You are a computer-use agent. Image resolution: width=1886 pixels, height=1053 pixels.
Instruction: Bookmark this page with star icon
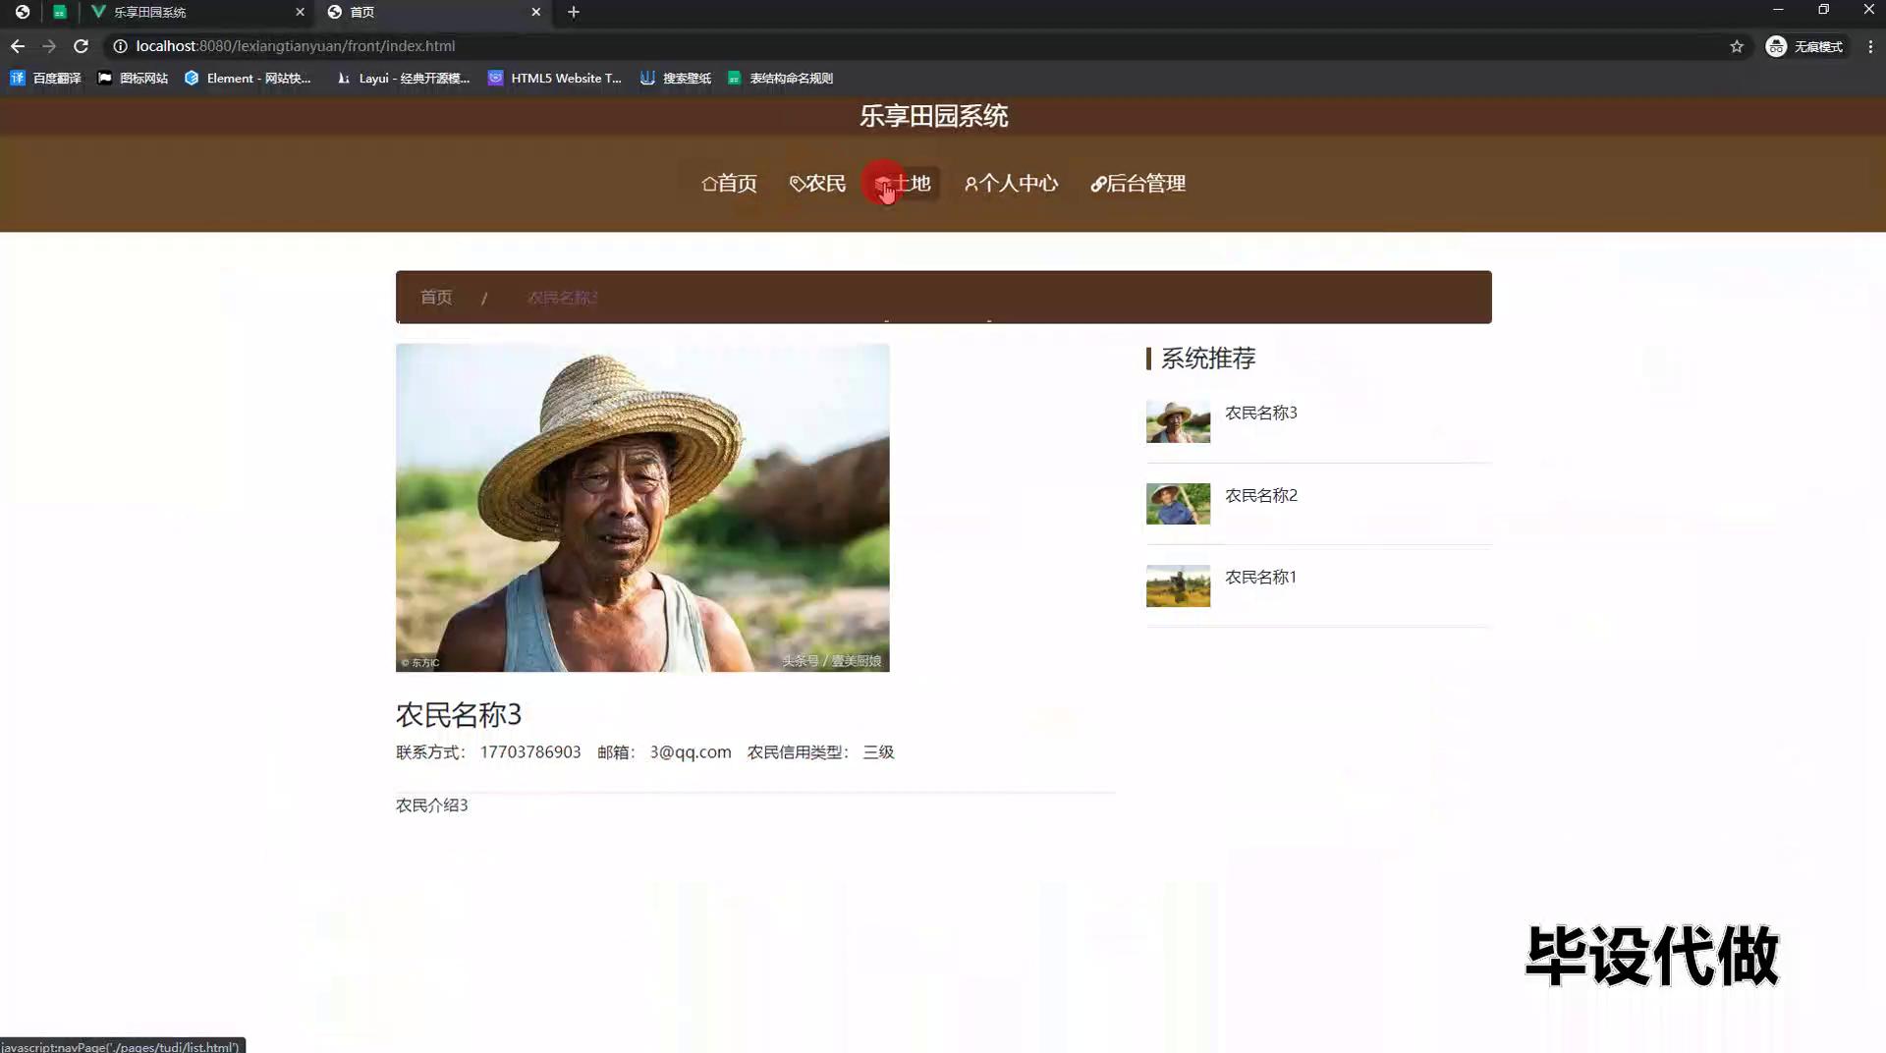(1736, 46)
